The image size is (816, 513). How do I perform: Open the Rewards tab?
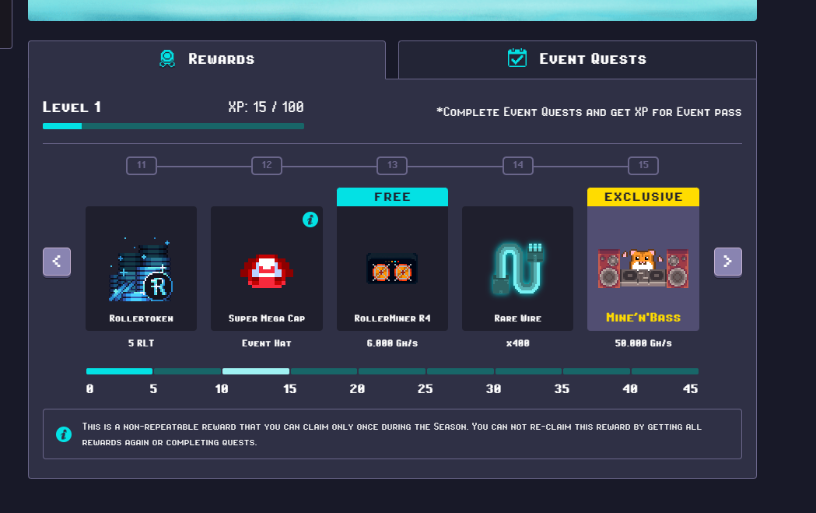(x=207, y=59)
